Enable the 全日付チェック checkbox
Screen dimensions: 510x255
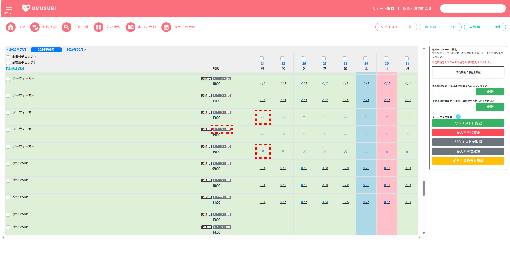point(8,57)
